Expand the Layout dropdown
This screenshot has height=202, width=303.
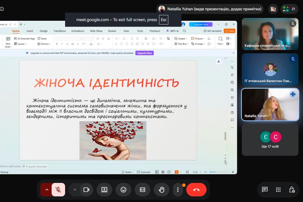[x=20, y=44]
